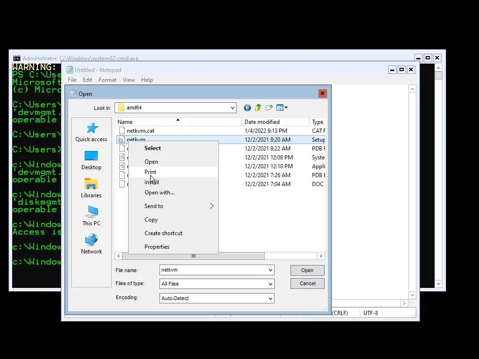Go up one folder level icon
479x359 pixels.
(x=258, y=108)
